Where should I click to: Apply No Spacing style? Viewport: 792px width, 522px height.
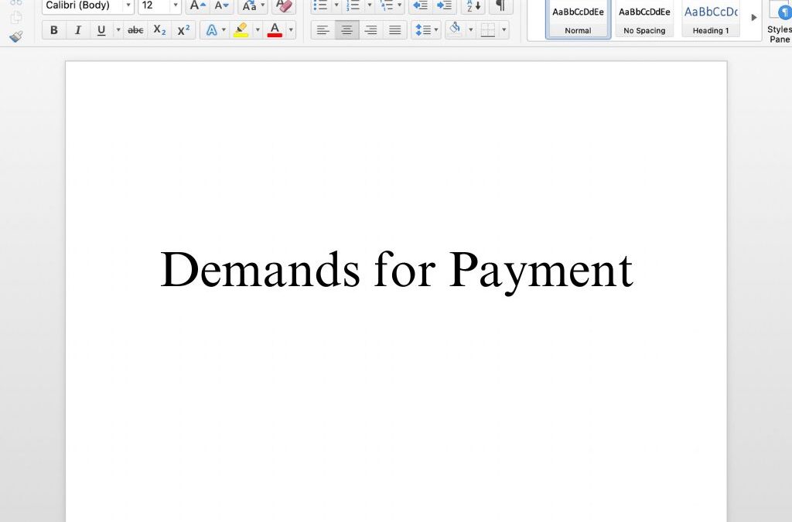644,19
